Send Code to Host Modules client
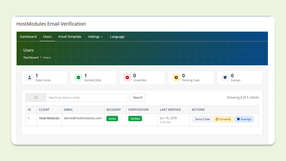286x161 pixels. (202, 119)
